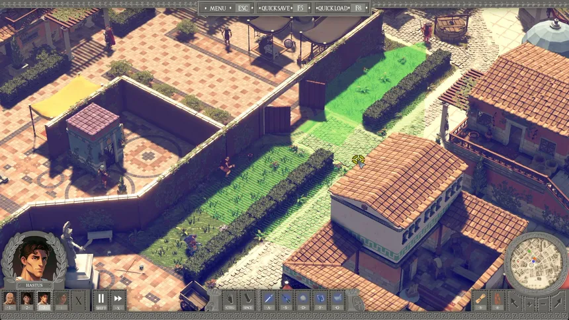Click the X deselect button beside portraits

[x=78, y=300]
